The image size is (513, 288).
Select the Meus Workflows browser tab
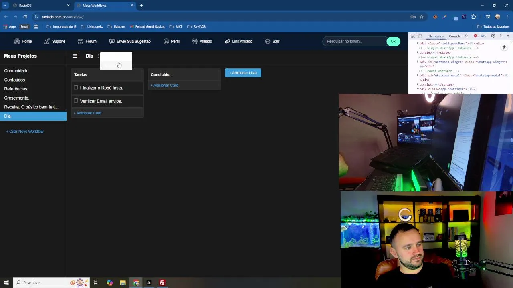[x=104, y=6]
